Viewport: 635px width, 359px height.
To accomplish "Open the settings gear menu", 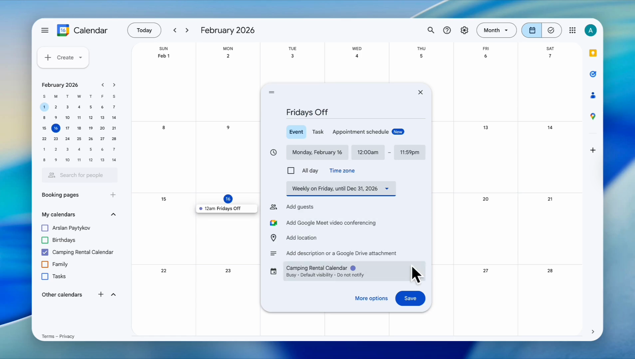I will (464, 30).
